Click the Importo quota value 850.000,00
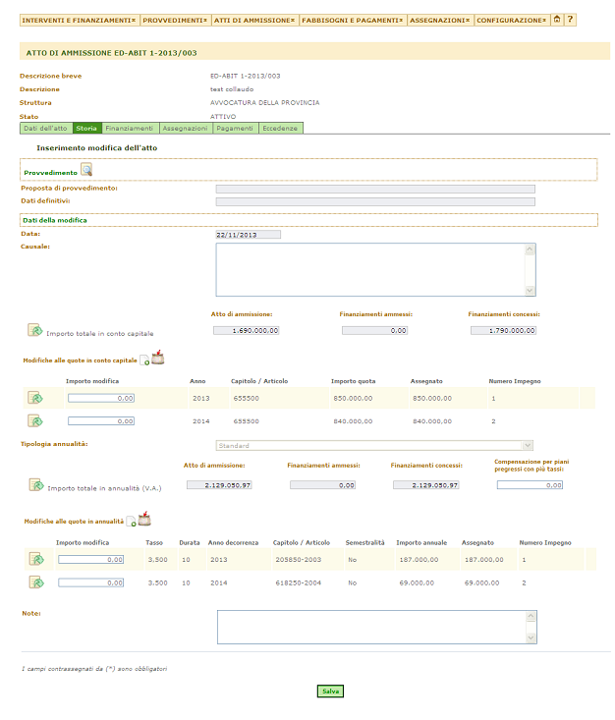The width and height of the screenshot is (615, 720). 354,398
